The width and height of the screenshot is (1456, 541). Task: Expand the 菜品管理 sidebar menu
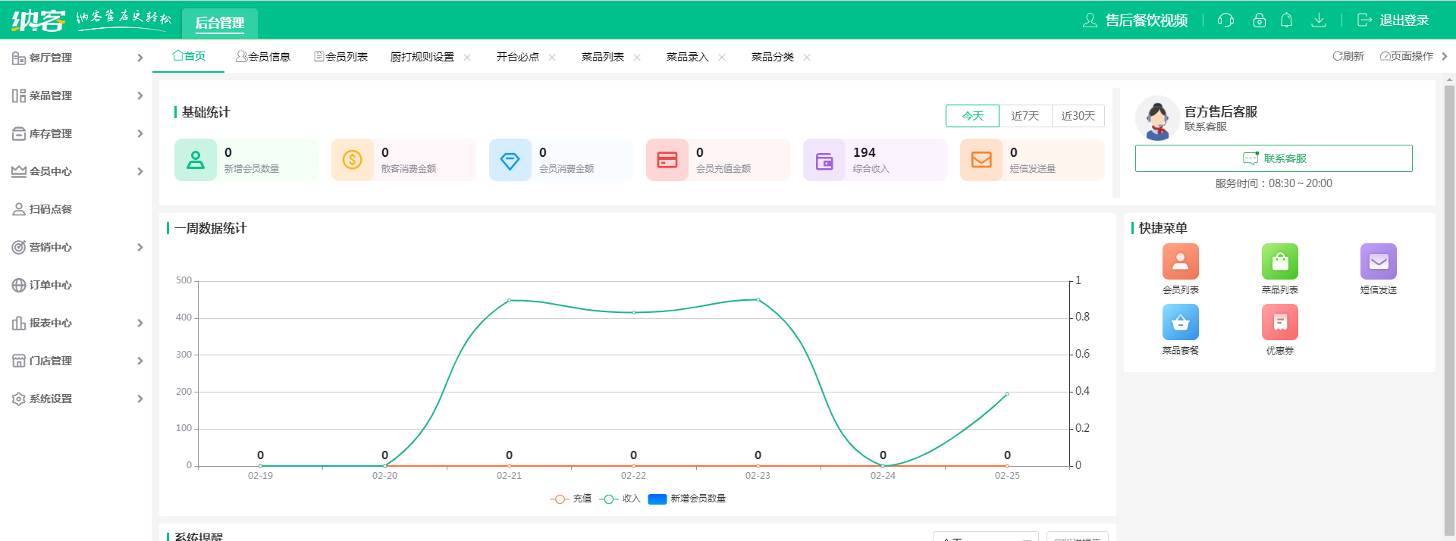pyautogui.click(x=76, y=95)
